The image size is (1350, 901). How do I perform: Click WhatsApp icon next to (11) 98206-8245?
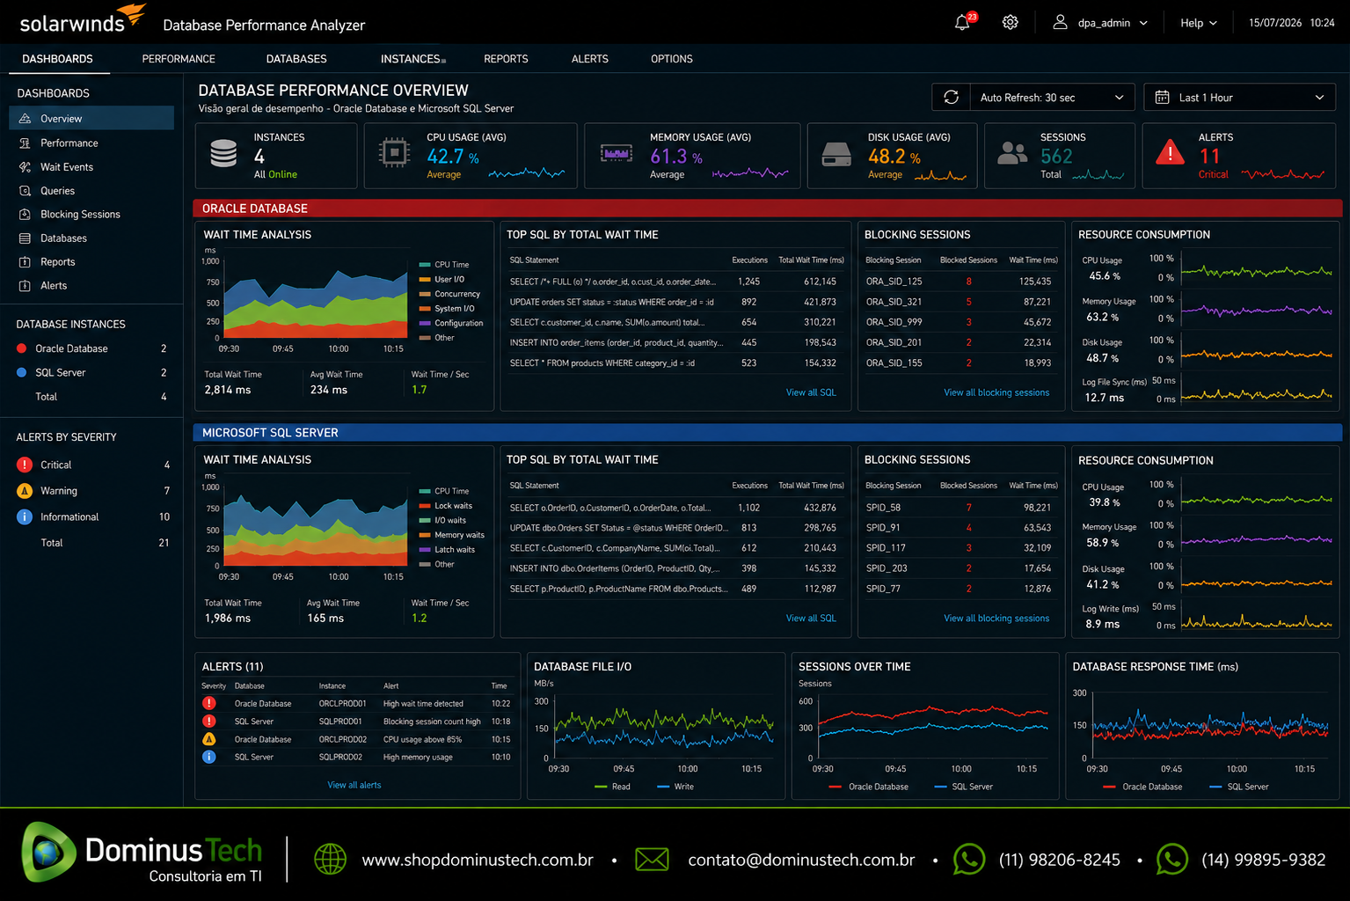tap(969, 859)
